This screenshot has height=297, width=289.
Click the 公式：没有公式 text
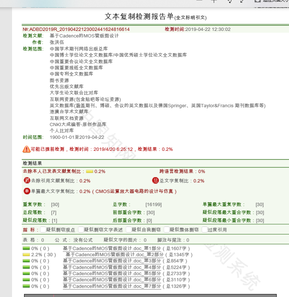(x=74, y=240)
